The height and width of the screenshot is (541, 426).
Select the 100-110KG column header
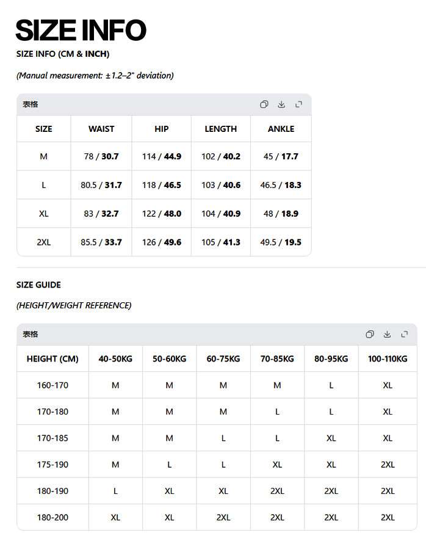[388, 359]
